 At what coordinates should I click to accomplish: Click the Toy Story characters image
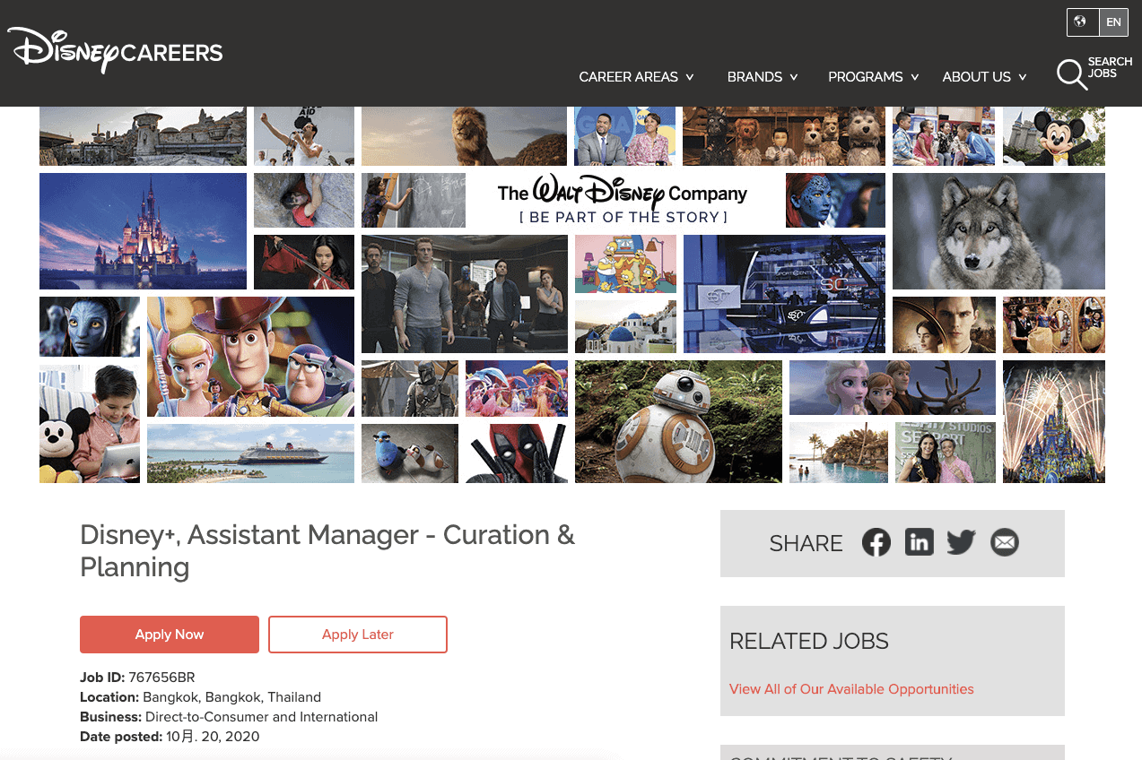(x=250, y=357)
